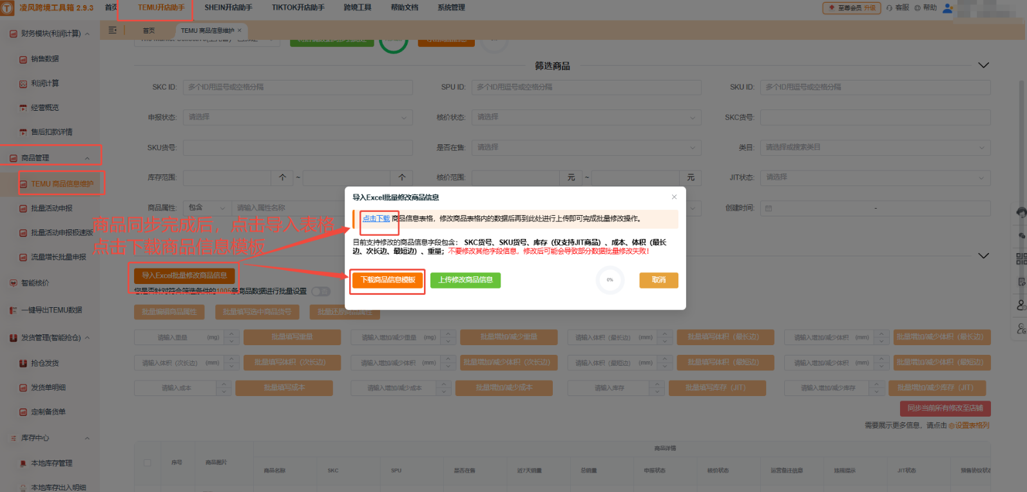Open the 申报状态 dropdown

(298, 117)
